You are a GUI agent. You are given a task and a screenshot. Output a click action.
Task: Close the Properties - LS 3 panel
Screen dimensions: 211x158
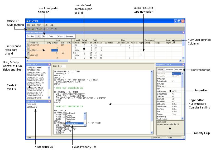coord(183,65)
